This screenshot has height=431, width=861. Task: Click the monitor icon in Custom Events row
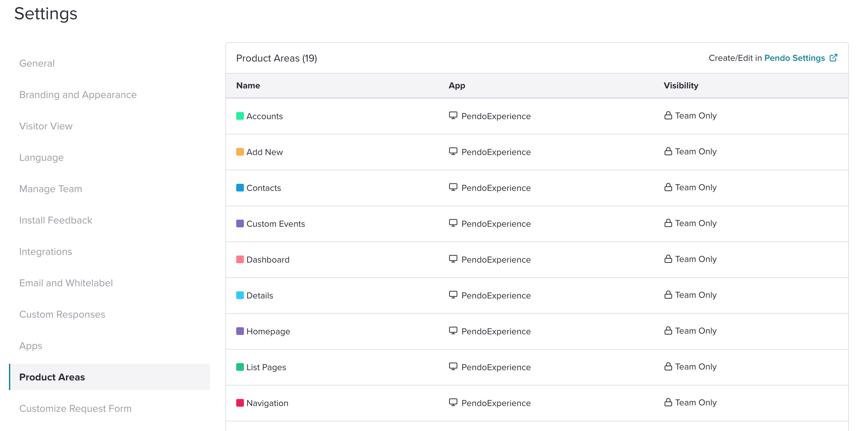[453, 223]
